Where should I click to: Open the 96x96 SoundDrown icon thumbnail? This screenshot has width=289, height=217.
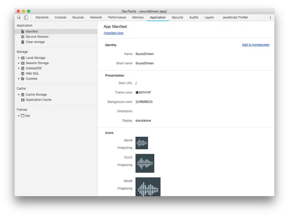tap(148, 187)
